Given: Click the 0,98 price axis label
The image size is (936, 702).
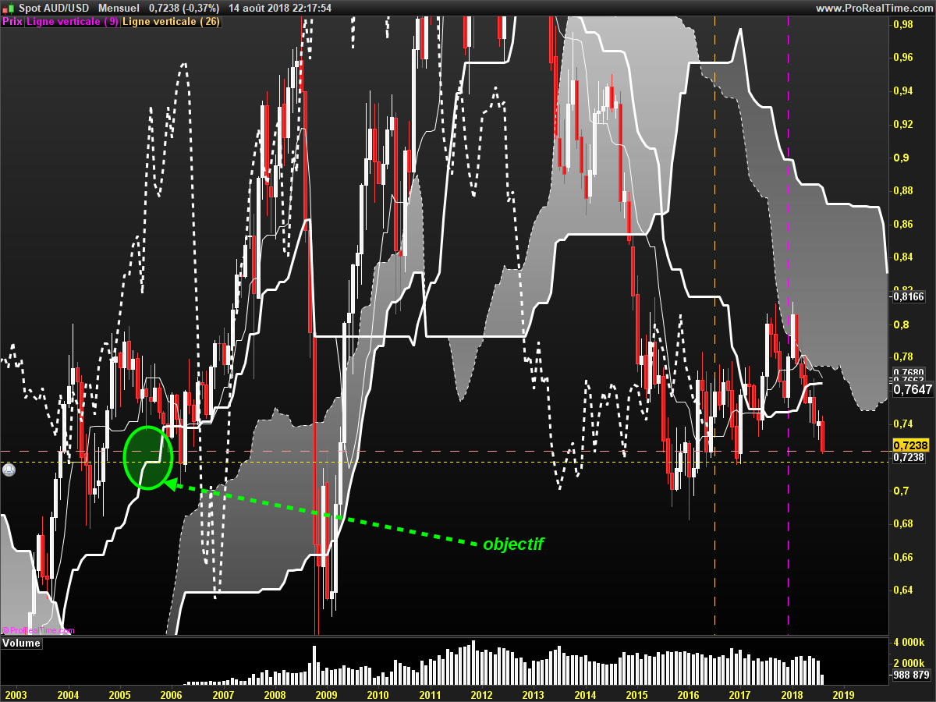Looking at the screenshot, I should (x=903, y=24).
